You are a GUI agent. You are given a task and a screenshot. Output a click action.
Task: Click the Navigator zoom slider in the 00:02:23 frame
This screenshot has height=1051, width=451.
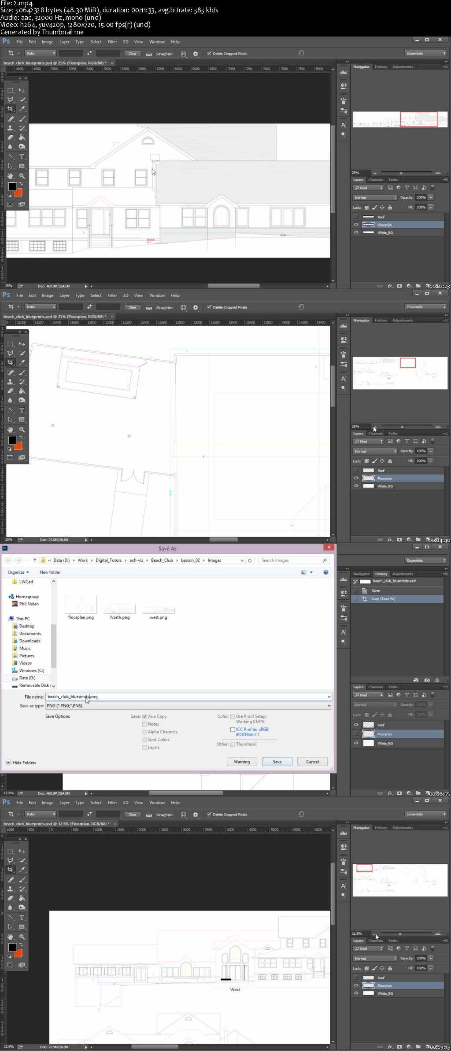[401, 173]
